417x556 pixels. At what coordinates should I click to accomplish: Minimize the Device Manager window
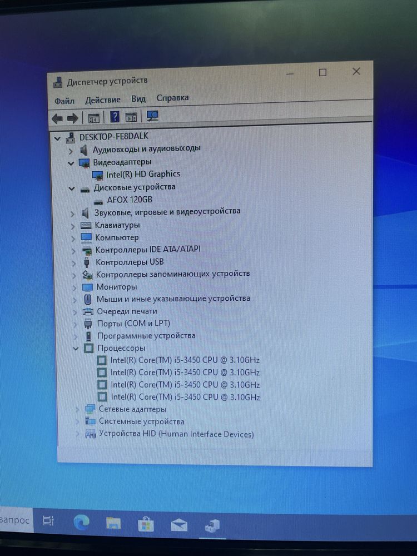pyautogui.click(x=290, y=74)
